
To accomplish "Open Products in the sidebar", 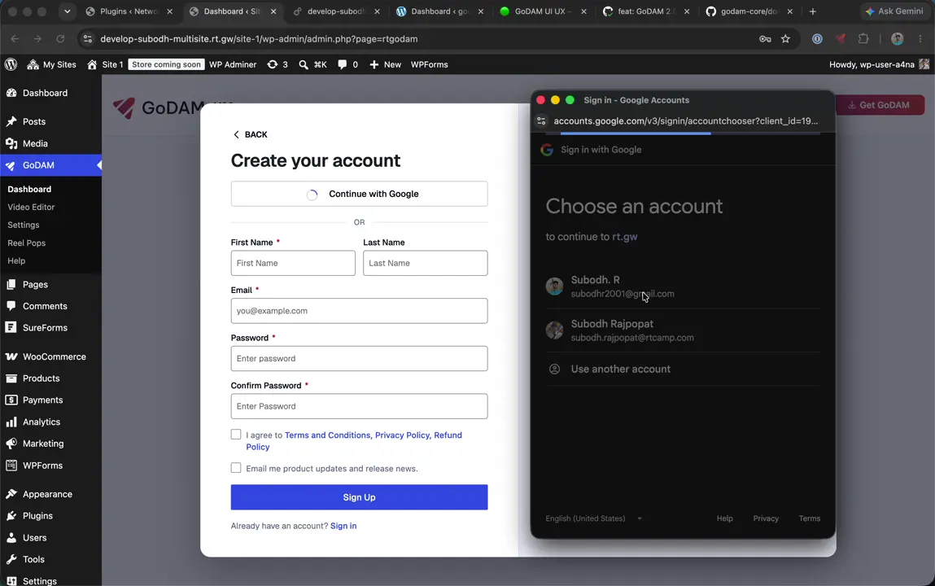I will tap(42, 378).
